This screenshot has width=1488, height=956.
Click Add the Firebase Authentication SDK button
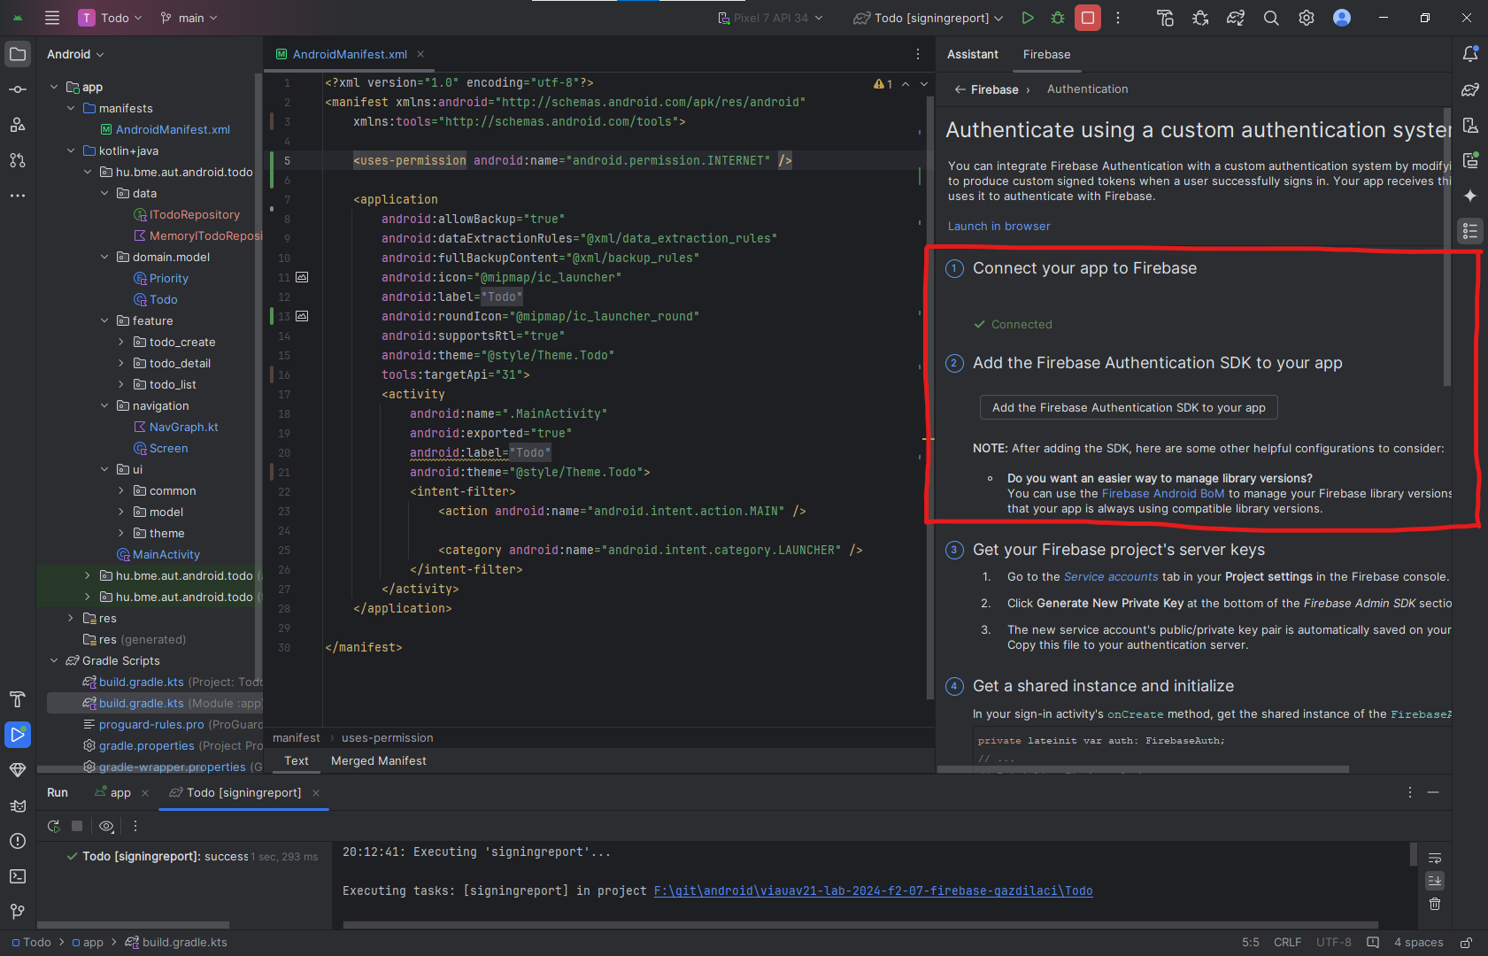(x=1129, y=407)
